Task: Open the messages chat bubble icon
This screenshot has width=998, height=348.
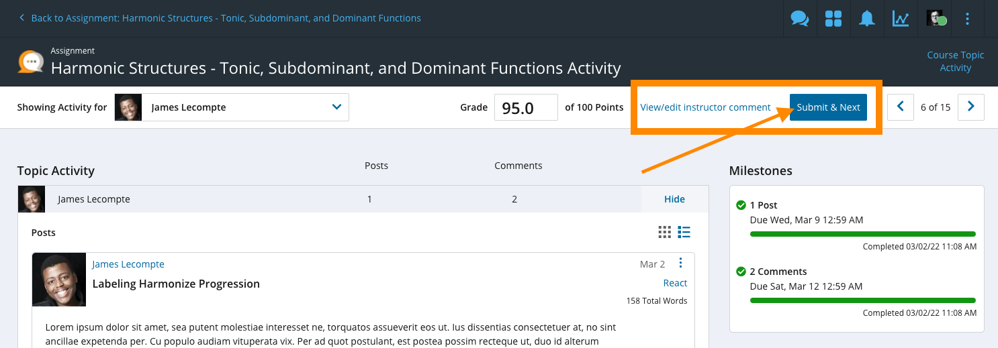Action: (x=799, y=18)
